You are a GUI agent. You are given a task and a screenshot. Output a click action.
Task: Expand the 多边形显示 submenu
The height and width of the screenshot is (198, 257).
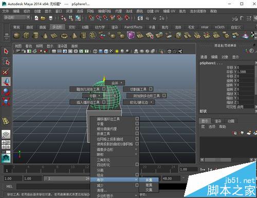tap(115, 195)
